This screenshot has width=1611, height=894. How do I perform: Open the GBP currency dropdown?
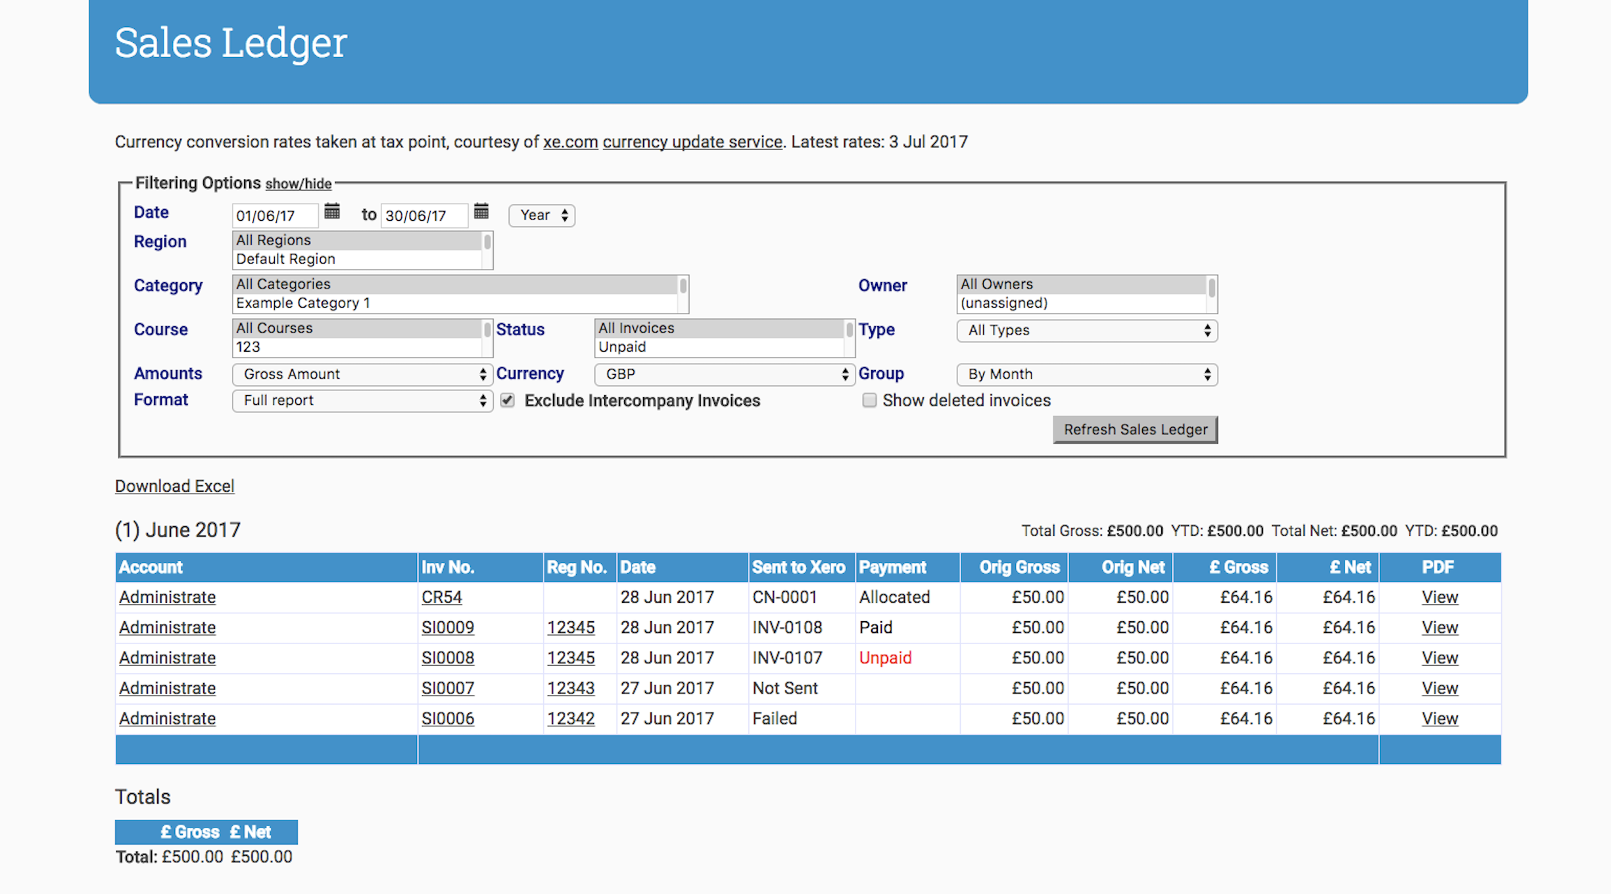[725, 375]
